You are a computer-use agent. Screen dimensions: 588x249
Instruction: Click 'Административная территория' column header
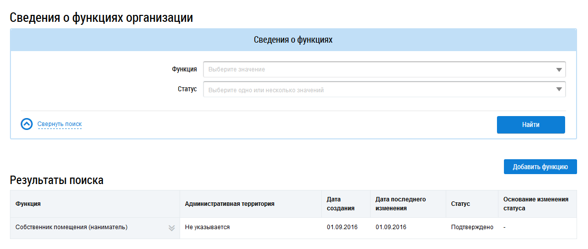(x=229, y=204)
